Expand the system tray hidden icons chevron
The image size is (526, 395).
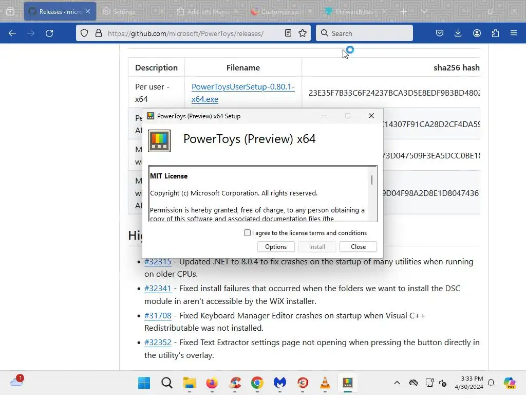point(397,383)
